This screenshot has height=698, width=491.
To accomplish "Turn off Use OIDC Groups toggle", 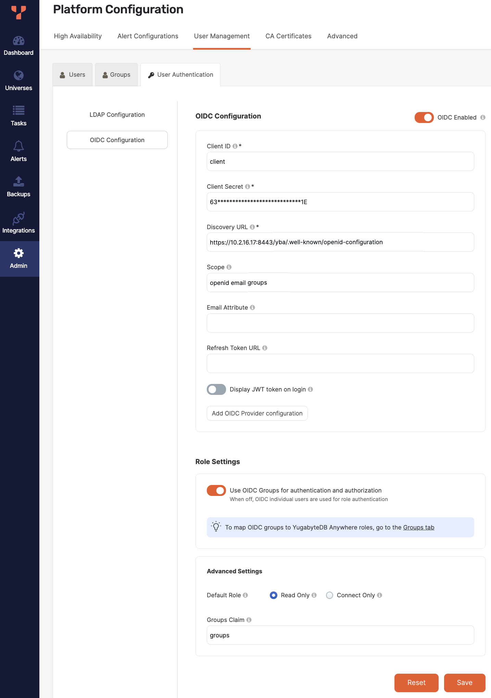I will tap(216, 490).
